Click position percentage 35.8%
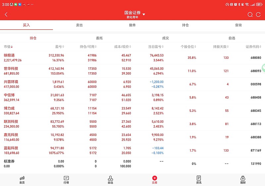265x186 pixels. coord(192,58)
